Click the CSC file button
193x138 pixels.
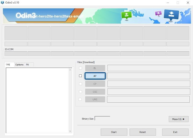95,92
